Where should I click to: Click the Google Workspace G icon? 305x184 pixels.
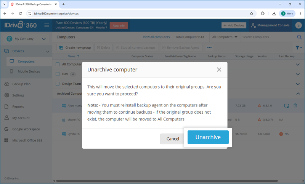click(x=6, y=129)
